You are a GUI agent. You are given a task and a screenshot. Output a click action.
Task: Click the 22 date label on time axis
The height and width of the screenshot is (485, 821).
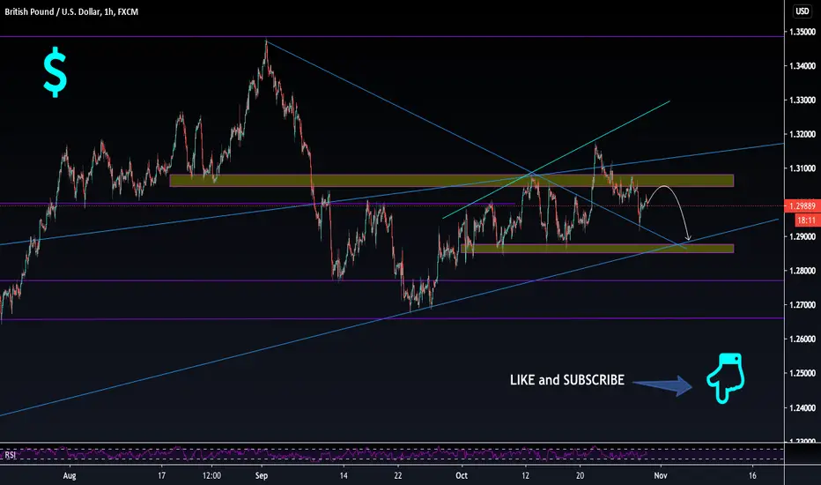(398, 475)
